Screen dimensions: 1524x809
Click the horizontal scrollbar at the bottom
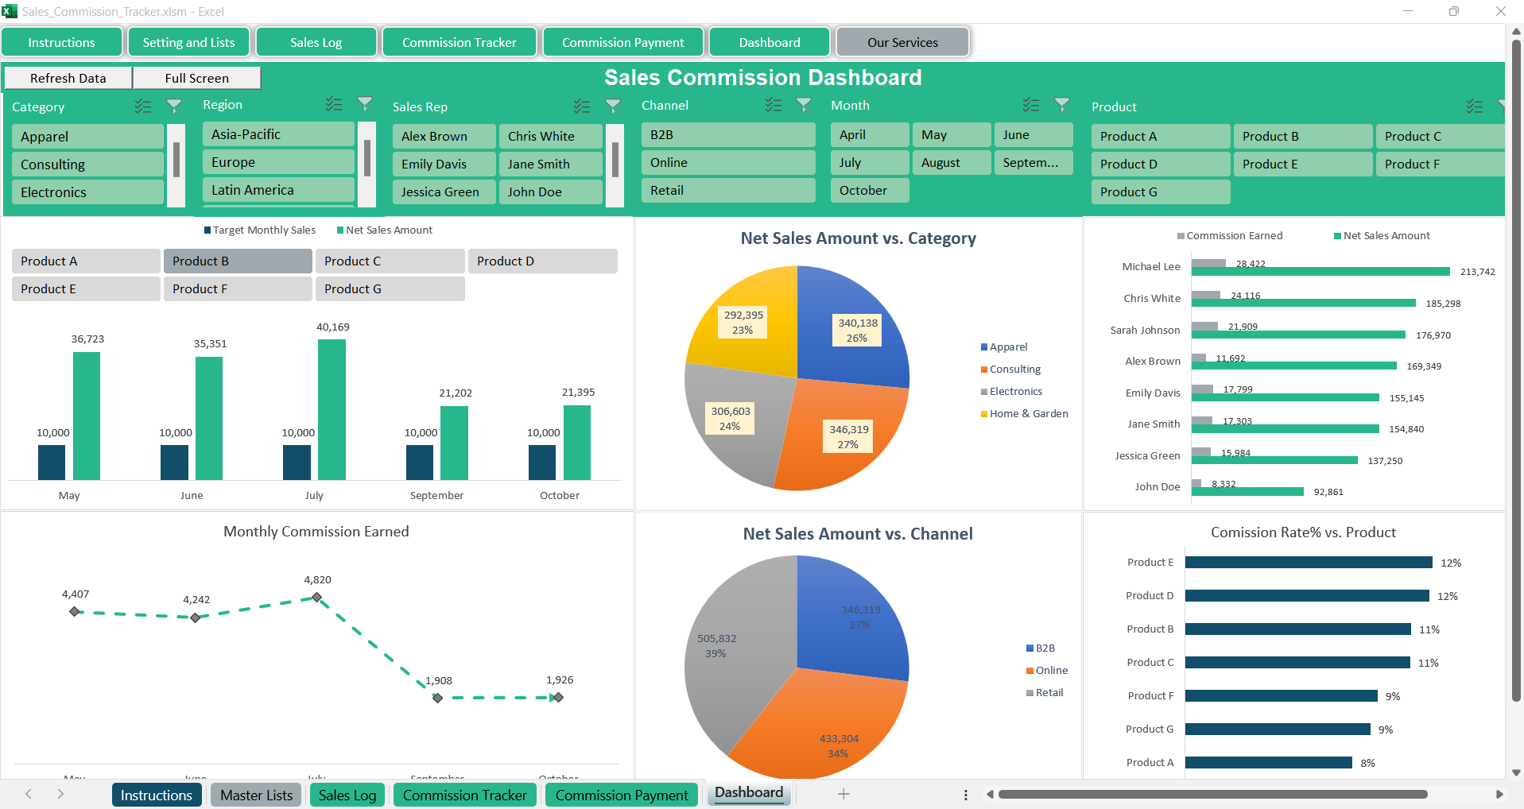[1212, 794]
